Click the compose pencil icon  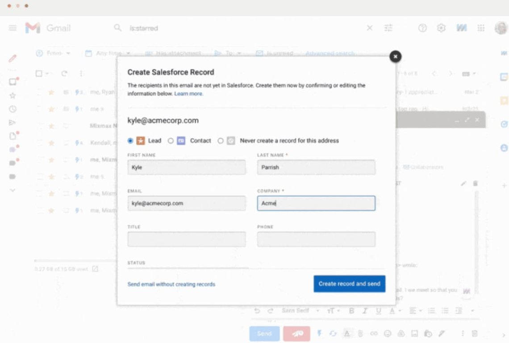click(13, 58)
